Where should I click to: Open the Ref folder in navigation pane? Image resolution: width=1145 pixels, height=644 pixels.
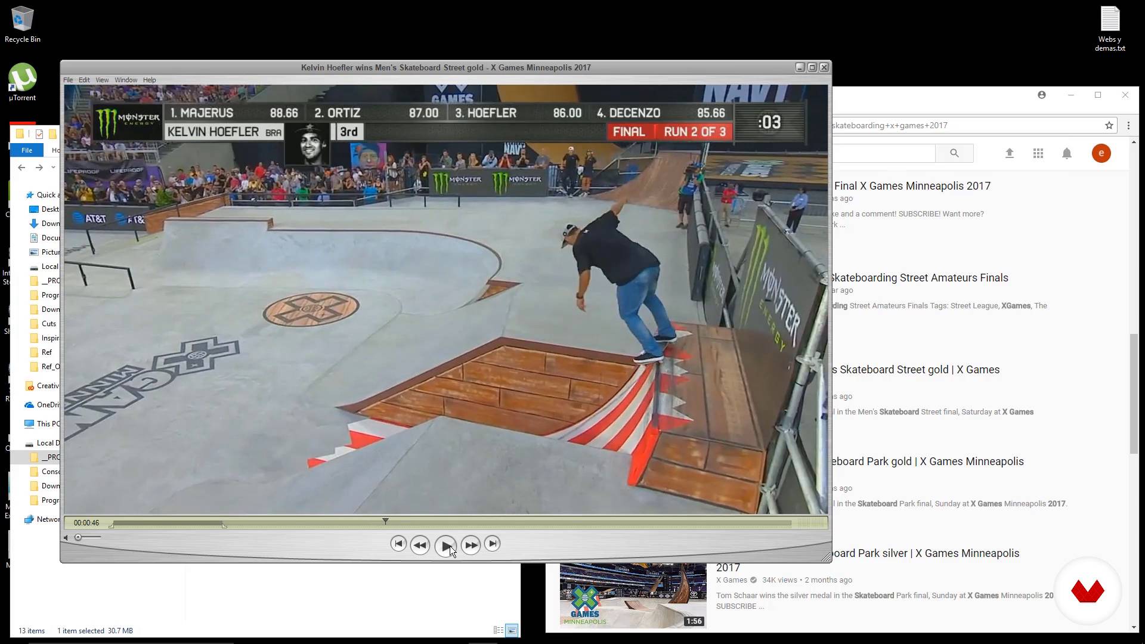pyautogui.click(x=42, y=352)
